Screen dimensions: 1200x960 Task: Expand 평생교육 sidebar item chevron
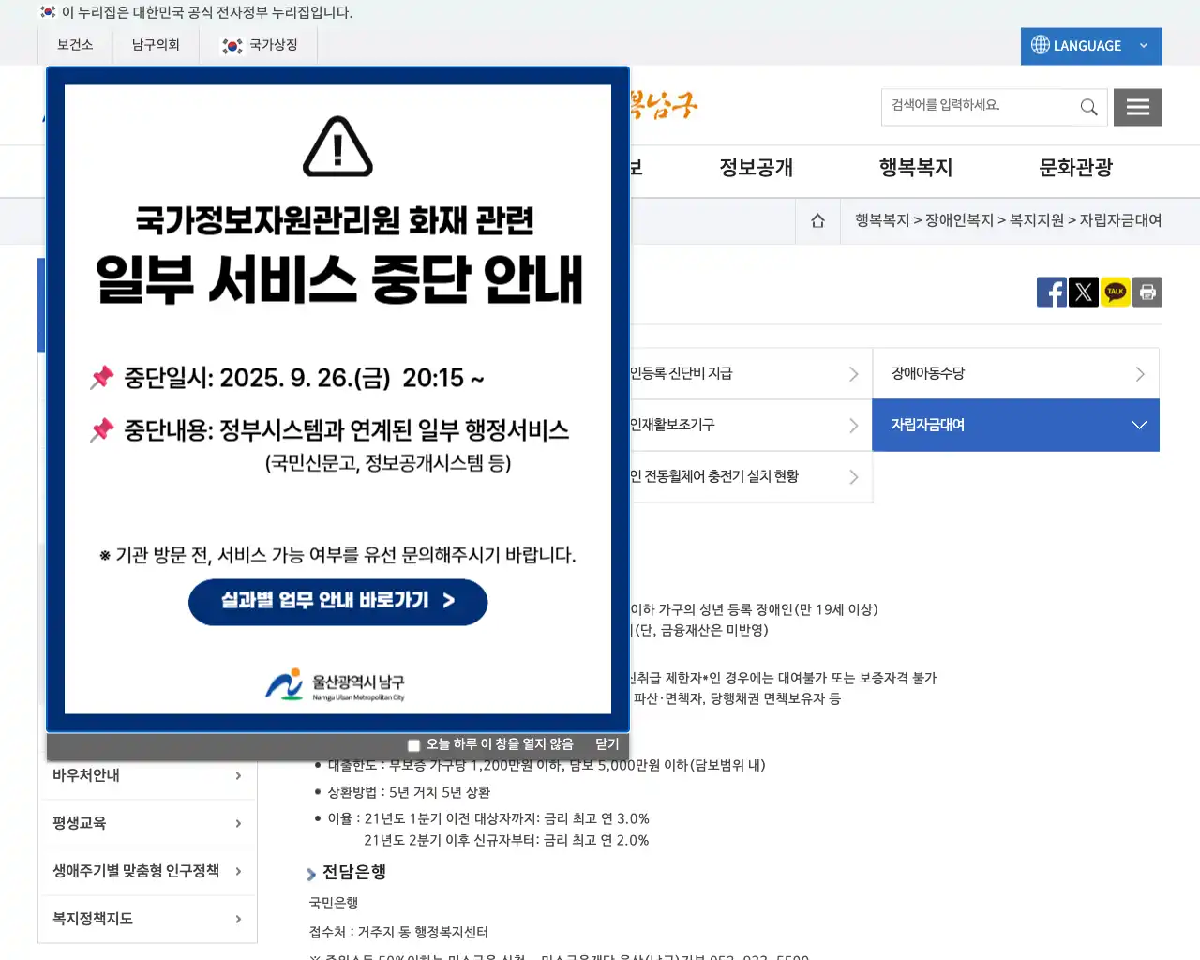tap(238, 824)
